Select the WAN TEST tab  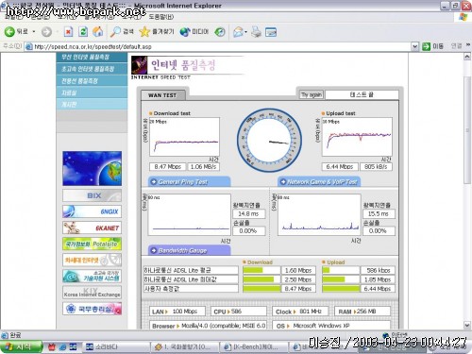[x=162, y=95]
